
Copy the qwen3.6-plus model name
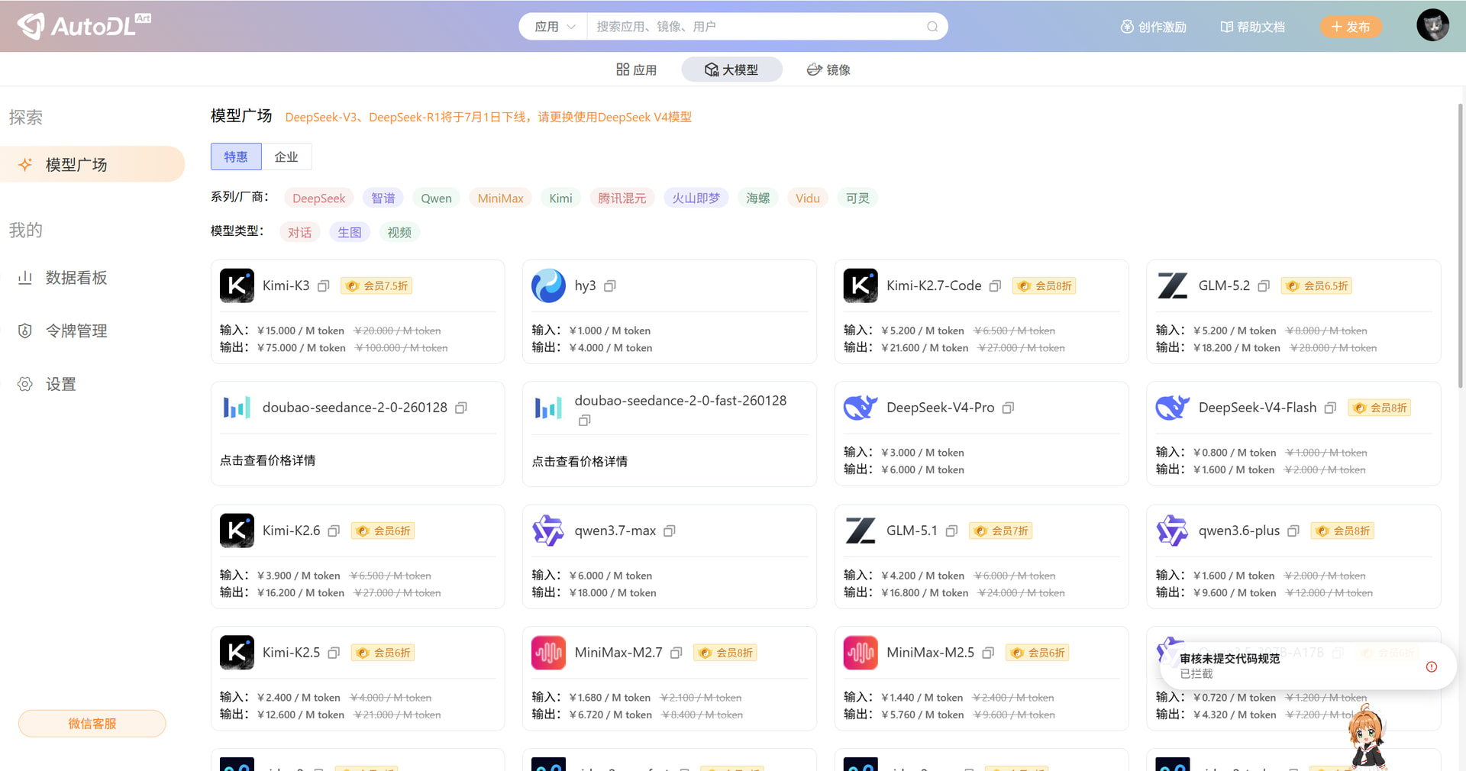(x=1293, y=531)
